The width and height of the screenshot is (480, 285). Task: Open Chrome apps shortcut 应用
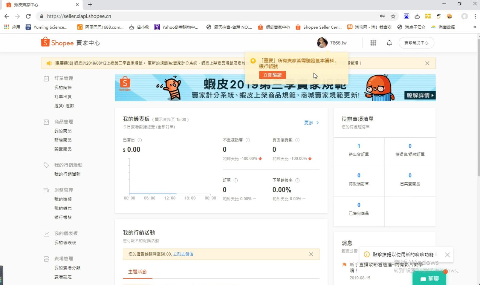(12, 27)
